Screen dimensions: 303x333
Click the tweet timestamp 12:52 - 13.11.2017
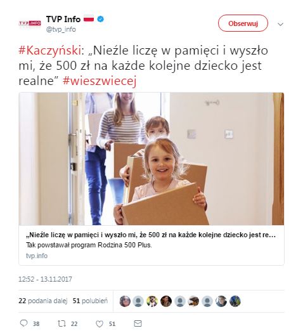[x=45, y=279]
